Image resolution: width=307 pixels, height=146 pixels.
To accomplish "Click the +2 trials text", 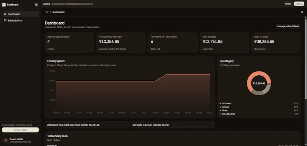I will (x=51, y=49).
